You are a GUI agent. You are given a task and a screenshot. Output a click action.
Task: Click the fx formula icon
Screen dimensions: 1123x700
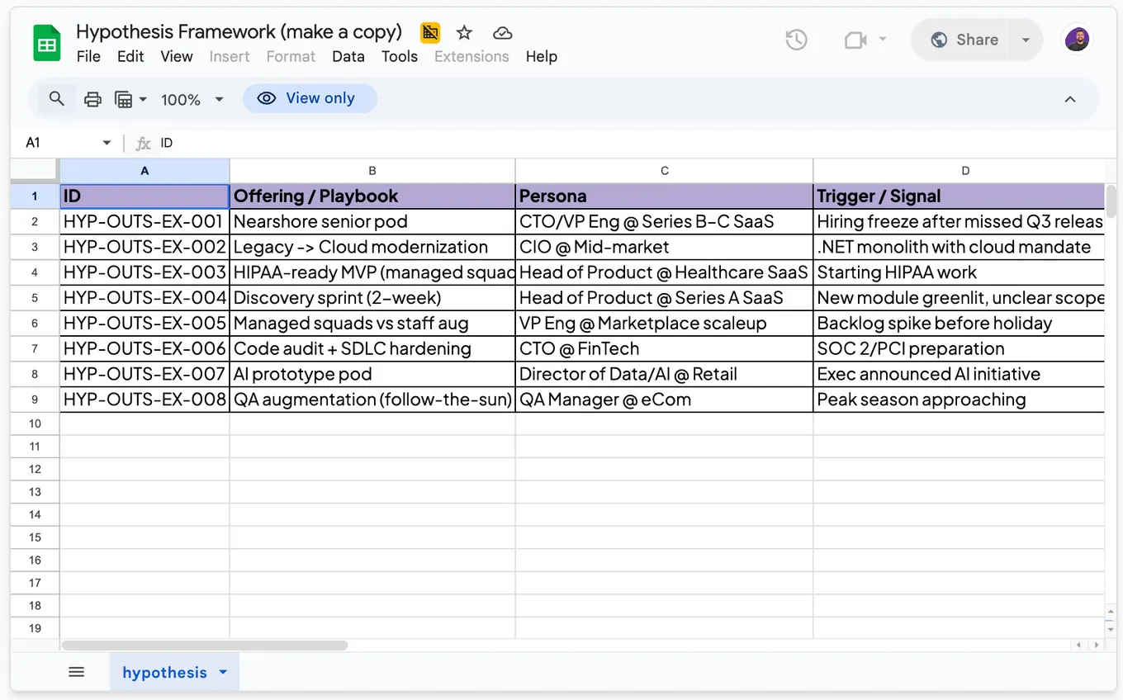[x=143, y=144]
